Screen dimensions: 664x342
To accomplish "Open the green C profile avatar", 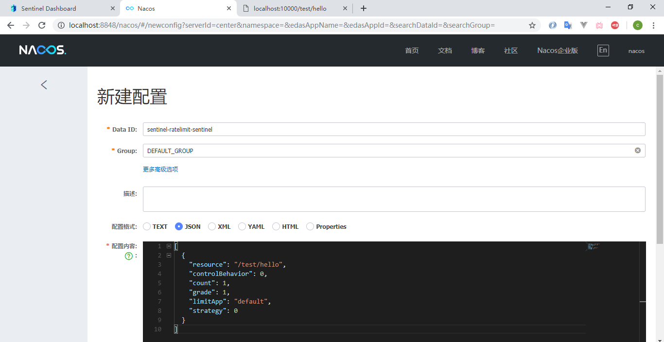I will [638, 25].
